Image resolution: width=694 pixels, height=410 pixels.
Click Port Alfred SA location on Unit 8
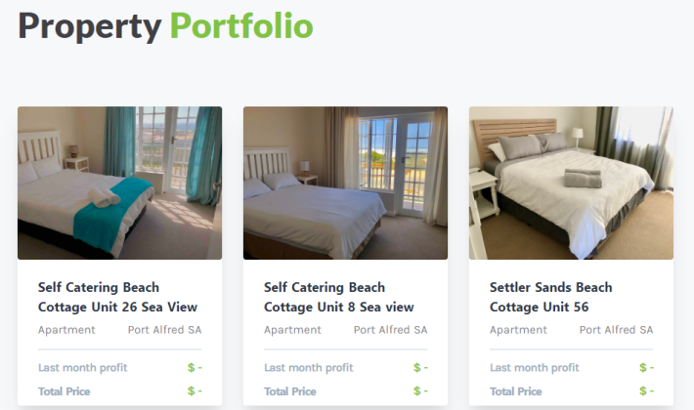pos(390,330)
